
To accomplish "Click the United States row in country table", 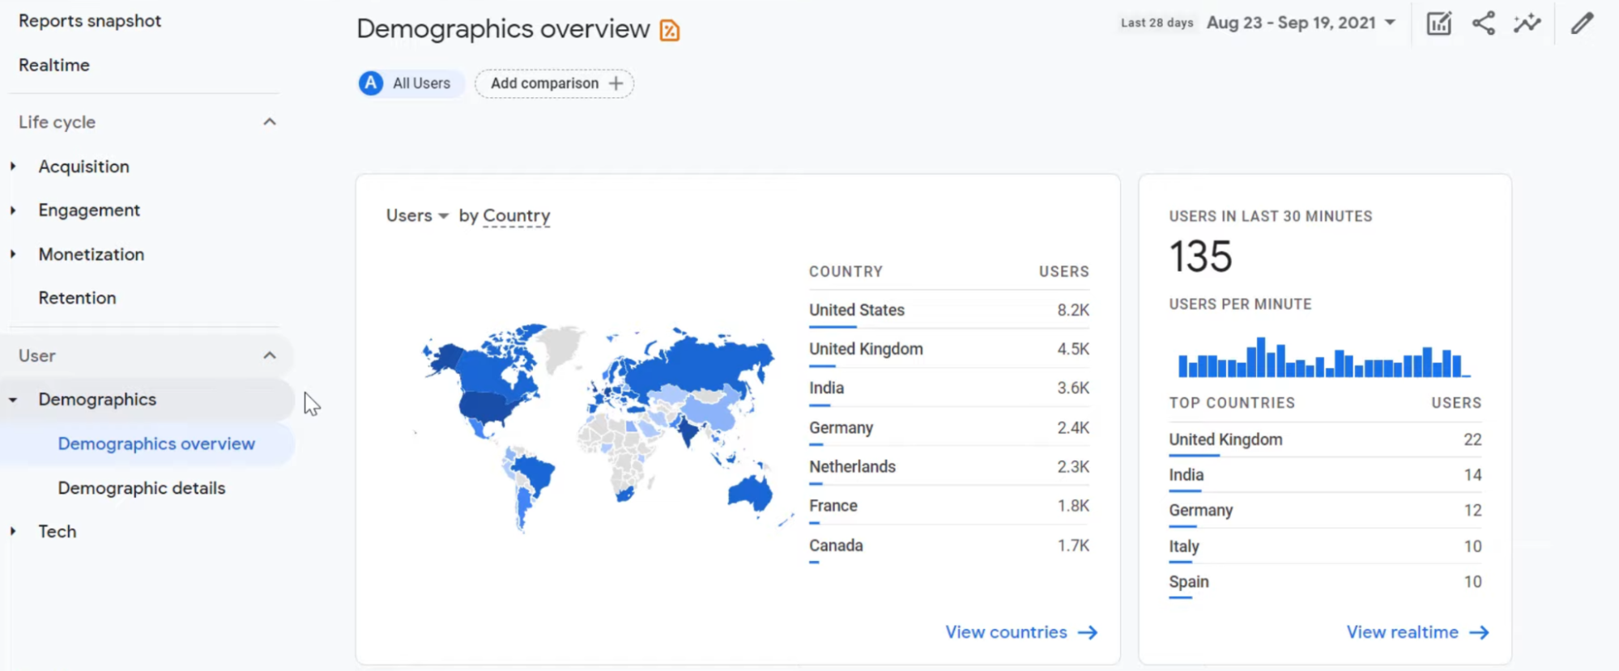I will coord(857,310).
